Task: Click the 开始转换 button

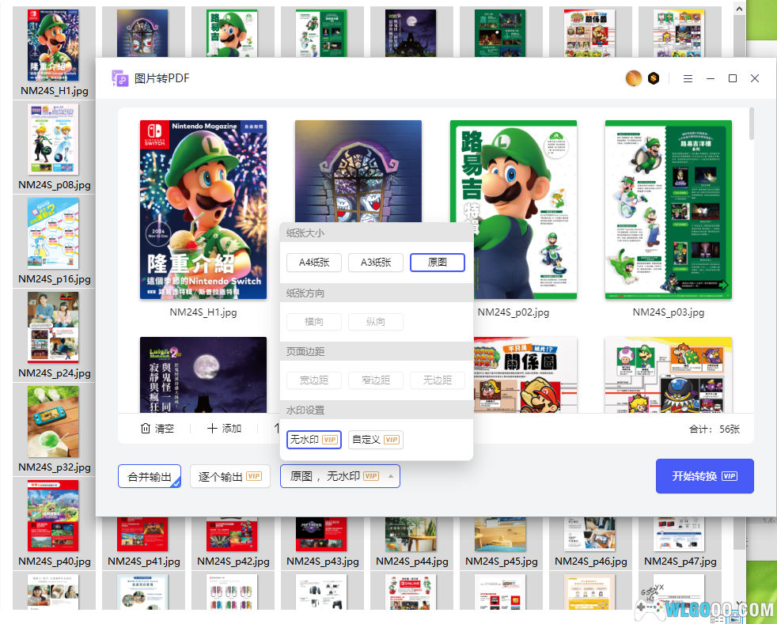Action: click(x=704, y=476)
